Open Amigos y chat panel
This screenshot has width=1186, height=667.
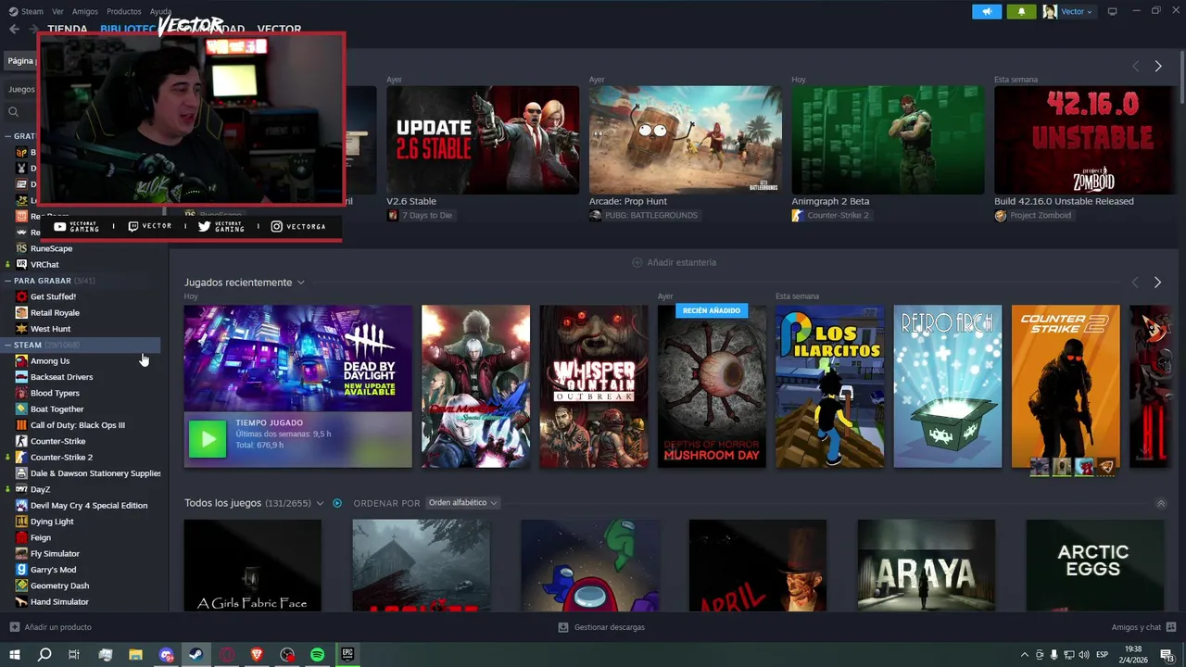(1144, 627)
